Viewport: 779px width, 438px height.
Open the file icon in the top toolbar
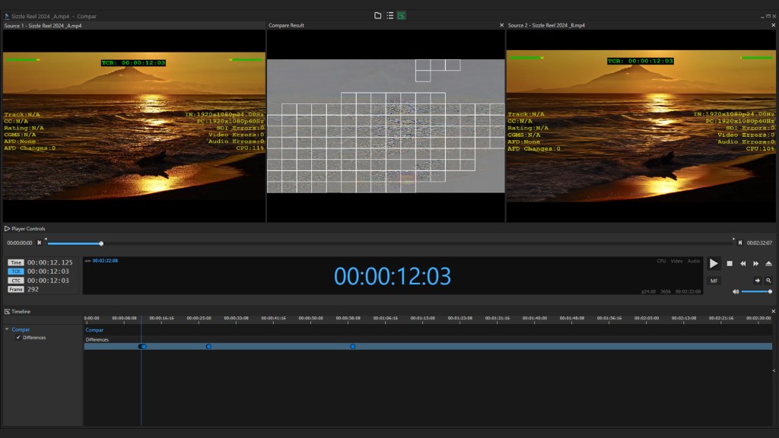click(x=377, y=14)
